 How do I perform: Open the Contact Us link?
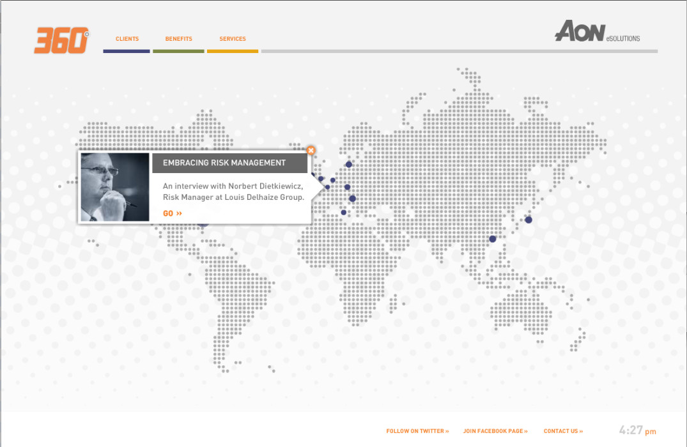(563, 431)
